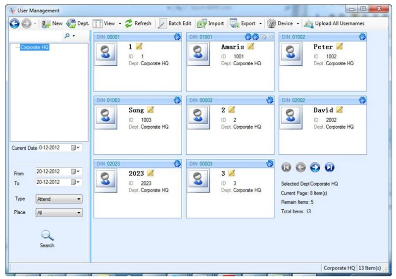This screenshot has width=396, height=279.
Task: Open the From date calendar dropdown
Action: click(x=75, y=172)
